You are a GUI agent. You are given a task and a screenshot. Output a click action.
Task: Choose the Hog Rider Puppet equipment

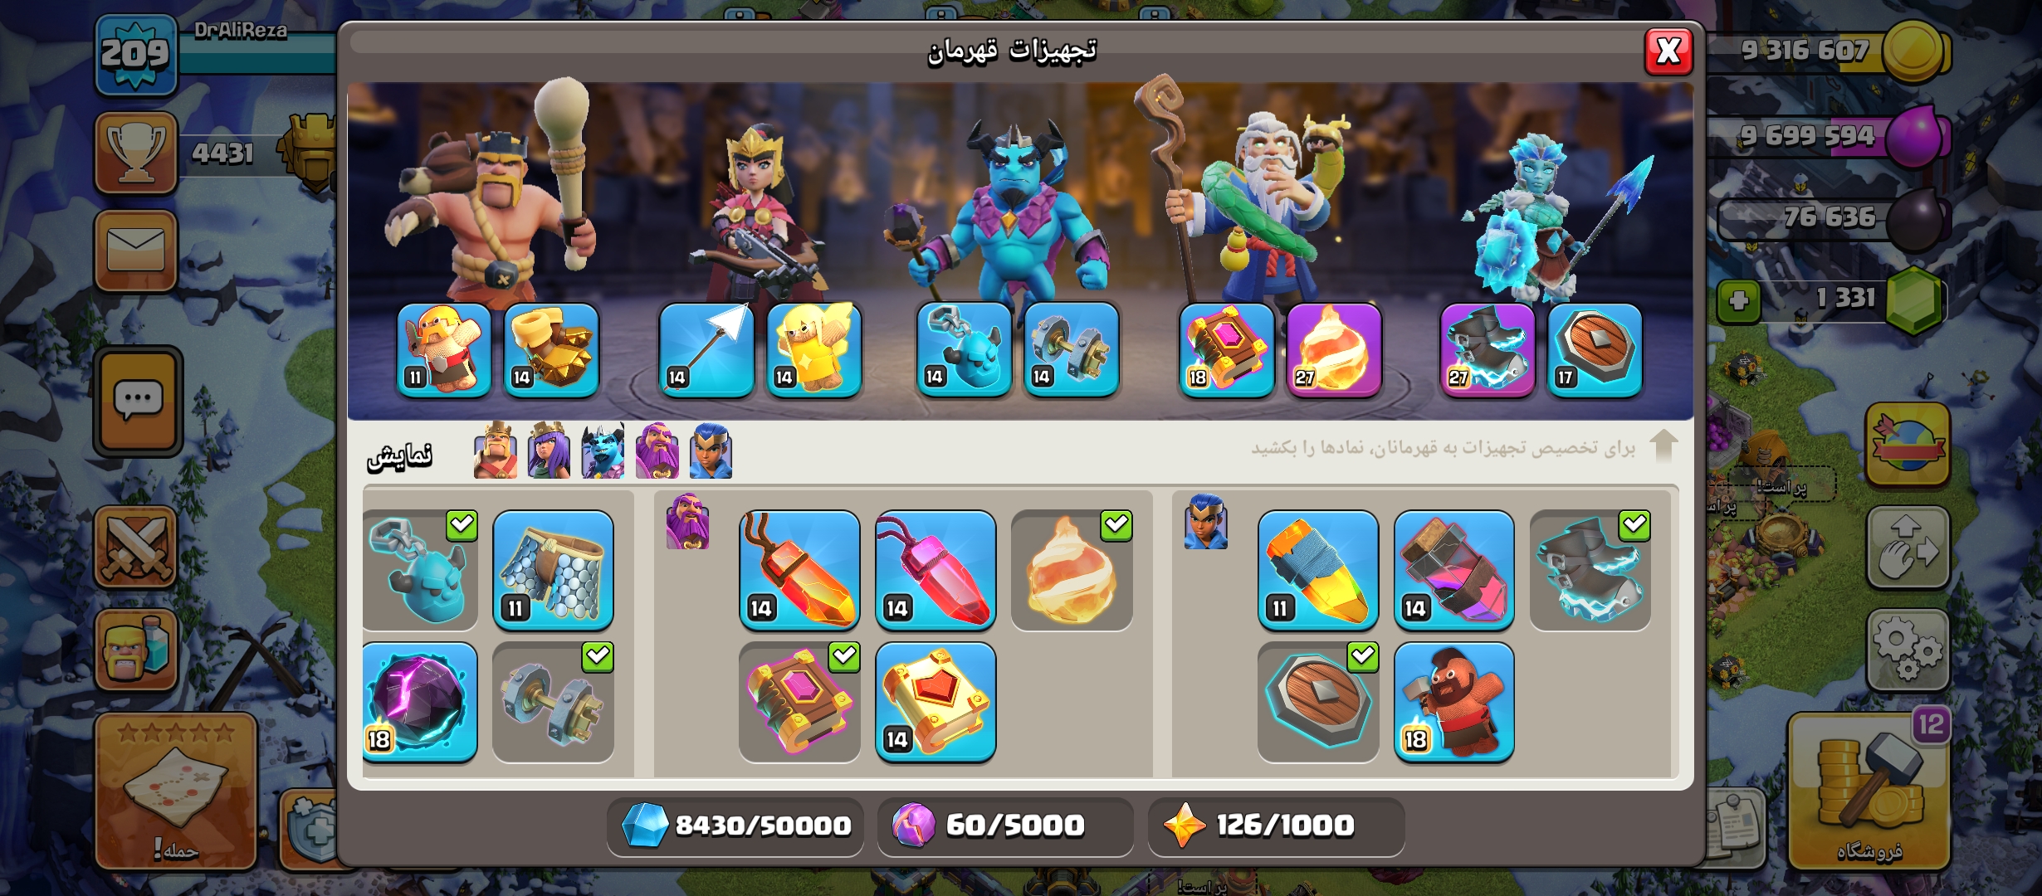tap(1453, 702)
